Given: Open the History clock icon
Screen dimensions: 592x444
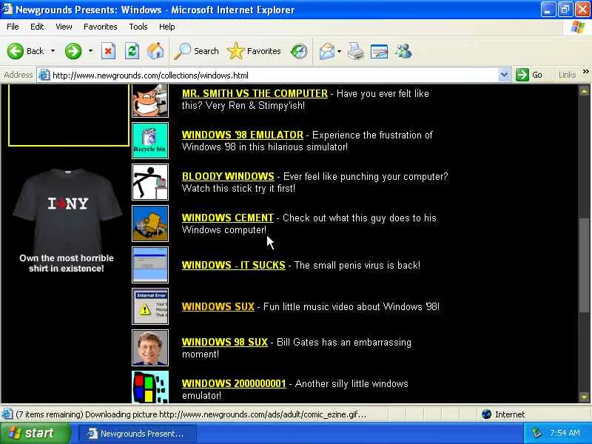Looking at the screenshot, I should (x=299, y=51).
